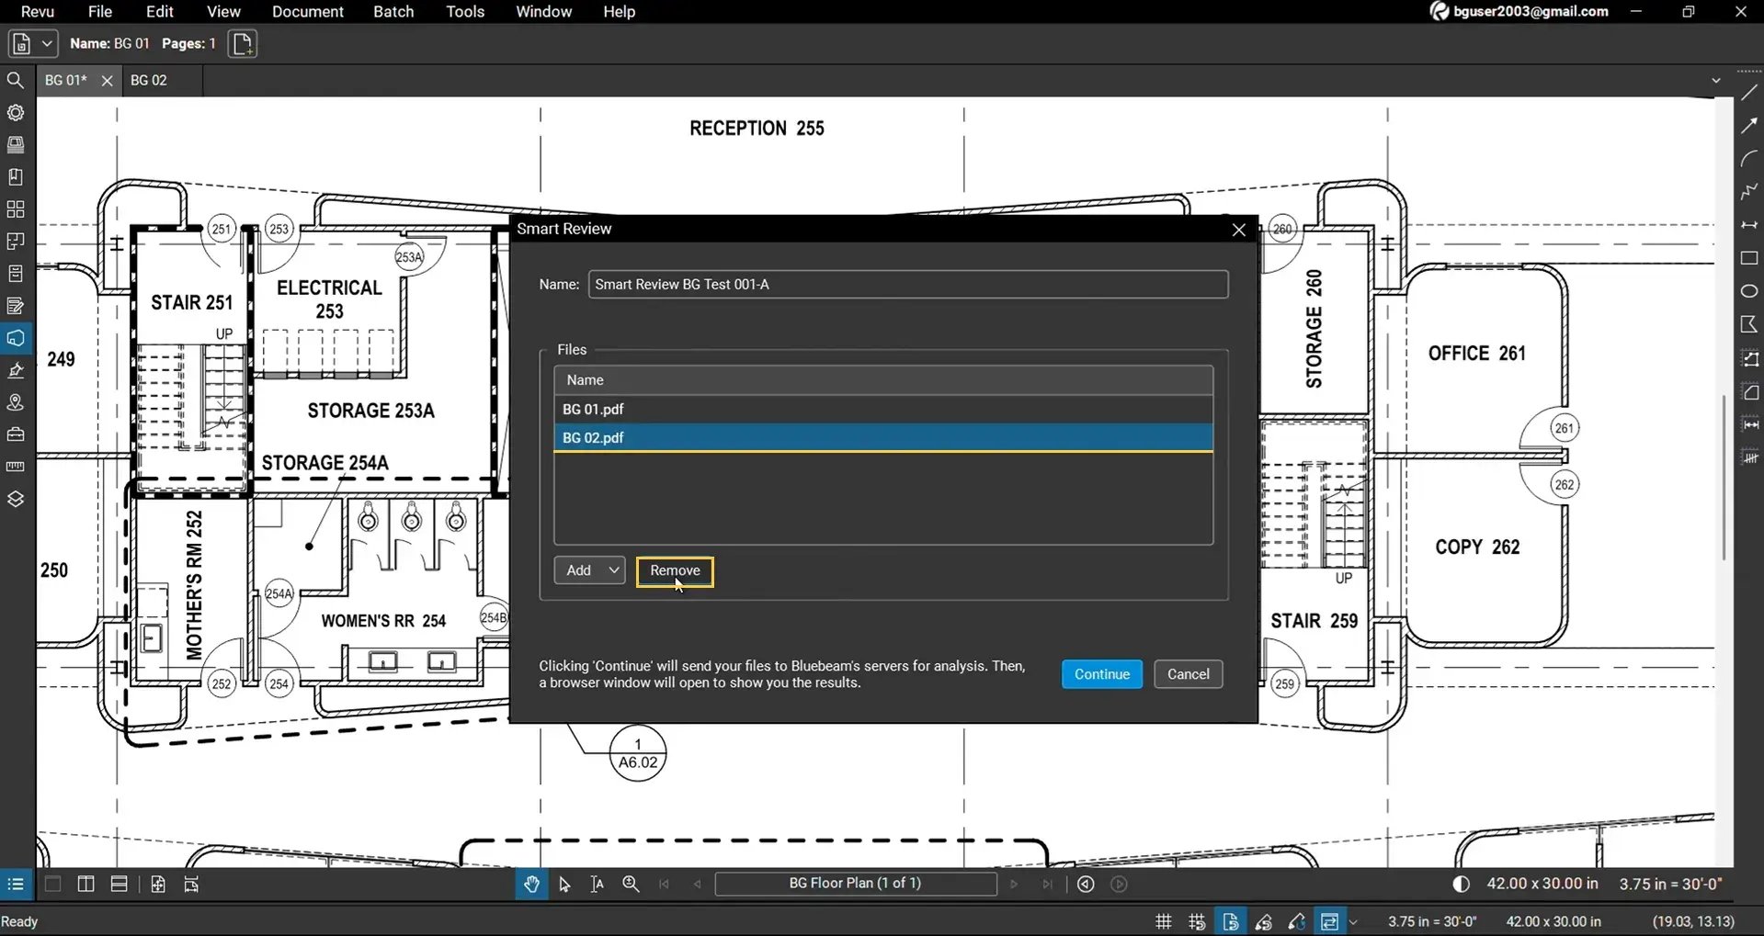Select the Rectangle markup tool
1764x936 pixels.
tap(1749, 258)
